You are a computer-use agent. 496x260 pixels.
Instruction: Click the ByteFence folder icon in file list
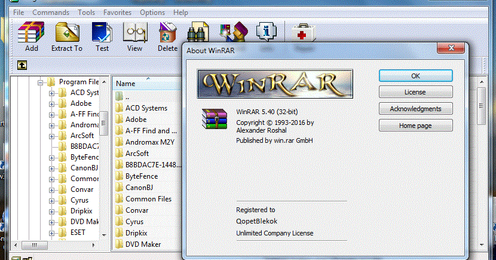pyautogui.click(x=119, y=176)
